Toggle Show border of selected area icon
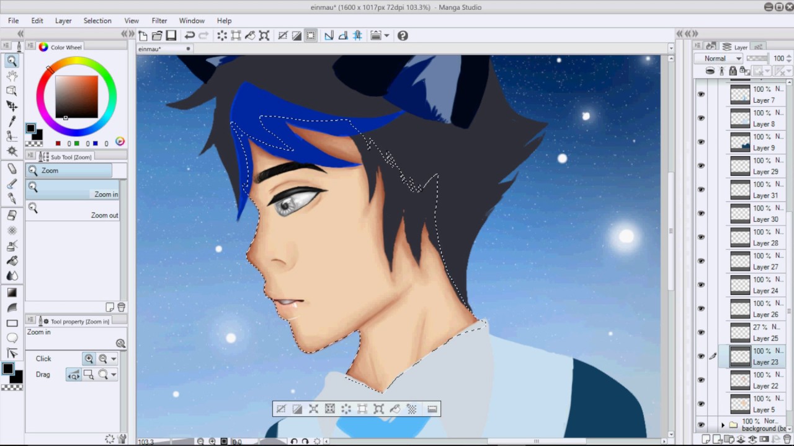The height and width of the screenshot is (446, 794). tap(311, 36)
